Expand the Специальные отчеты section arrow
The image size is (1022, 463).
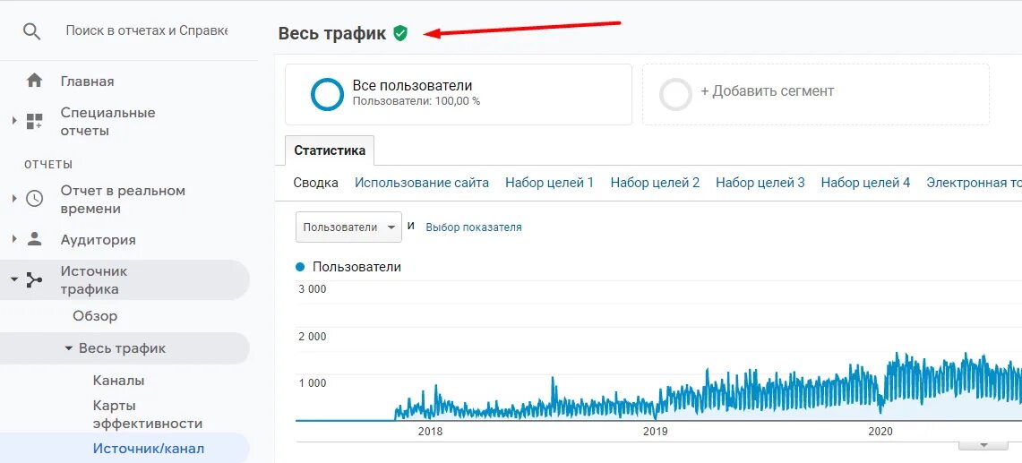click(14, 121)
